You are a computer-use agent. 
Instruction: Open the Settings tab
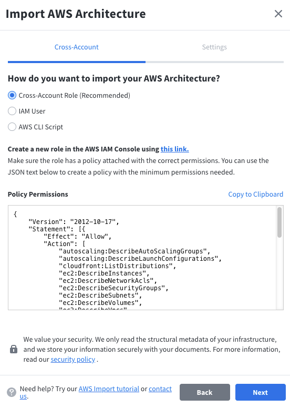214,47
